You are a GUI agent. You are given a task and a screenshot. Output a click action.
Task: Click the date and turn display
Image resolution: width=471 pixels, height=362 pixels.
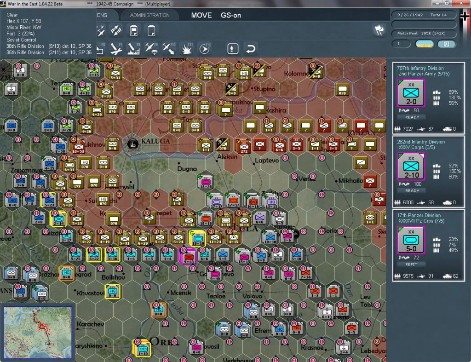coord(424,15)
